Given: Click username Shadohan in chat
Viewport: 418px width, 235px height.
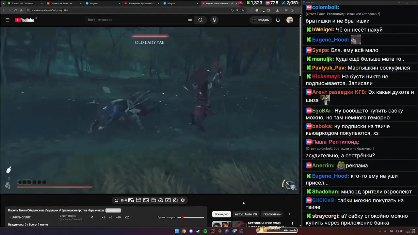Looking at the screenshot, I should (326, 192).
